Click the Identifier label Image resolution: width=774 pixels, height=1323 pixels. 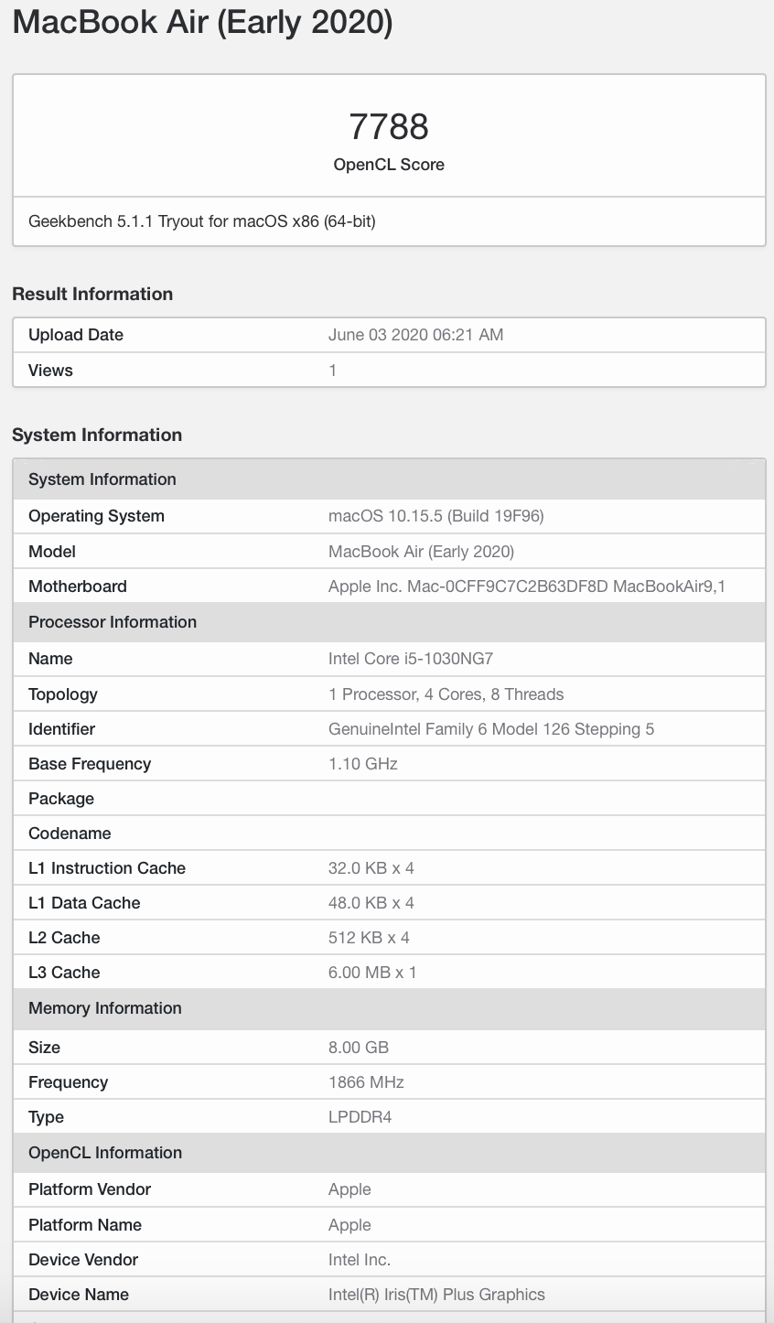(61, 729)
